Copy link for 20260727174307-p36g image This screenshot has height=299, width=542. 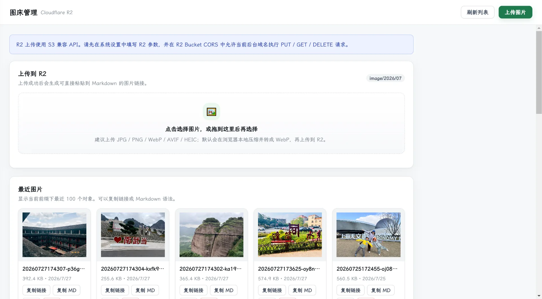pos(36,290)
